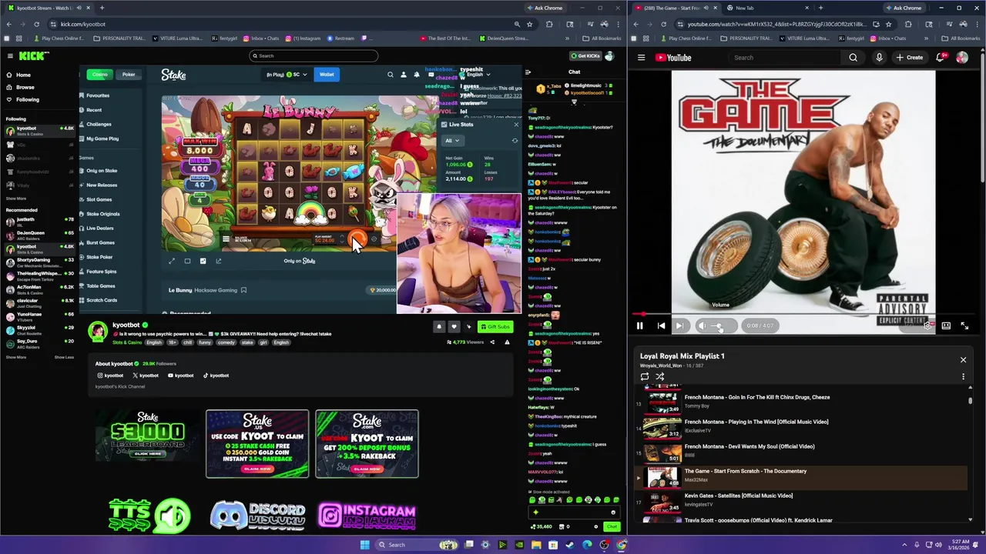
Task: Send message with green Chat button
Action: click(x=612, y=526)
